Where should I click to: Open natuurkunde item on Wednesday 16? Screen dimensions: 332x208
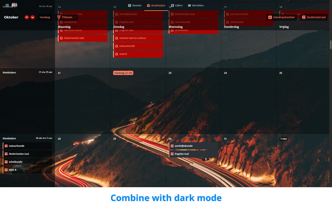(193, 22)
